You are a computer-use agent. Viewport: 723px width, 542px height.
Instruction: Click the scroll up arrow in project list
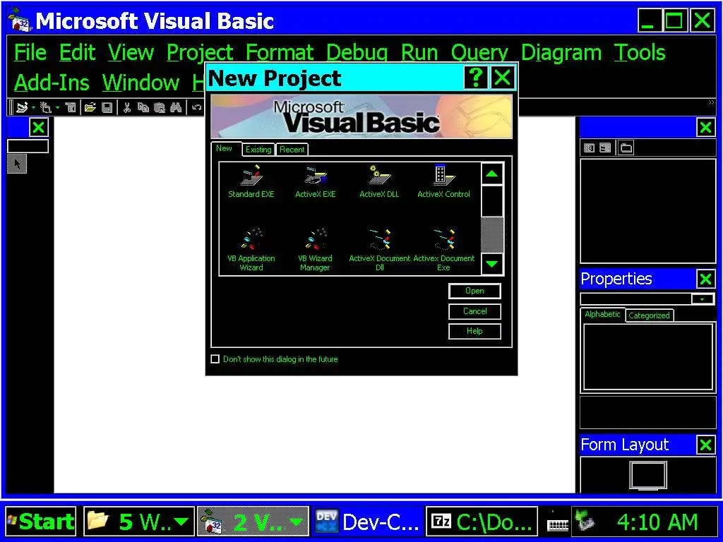[x=492, y=174]
